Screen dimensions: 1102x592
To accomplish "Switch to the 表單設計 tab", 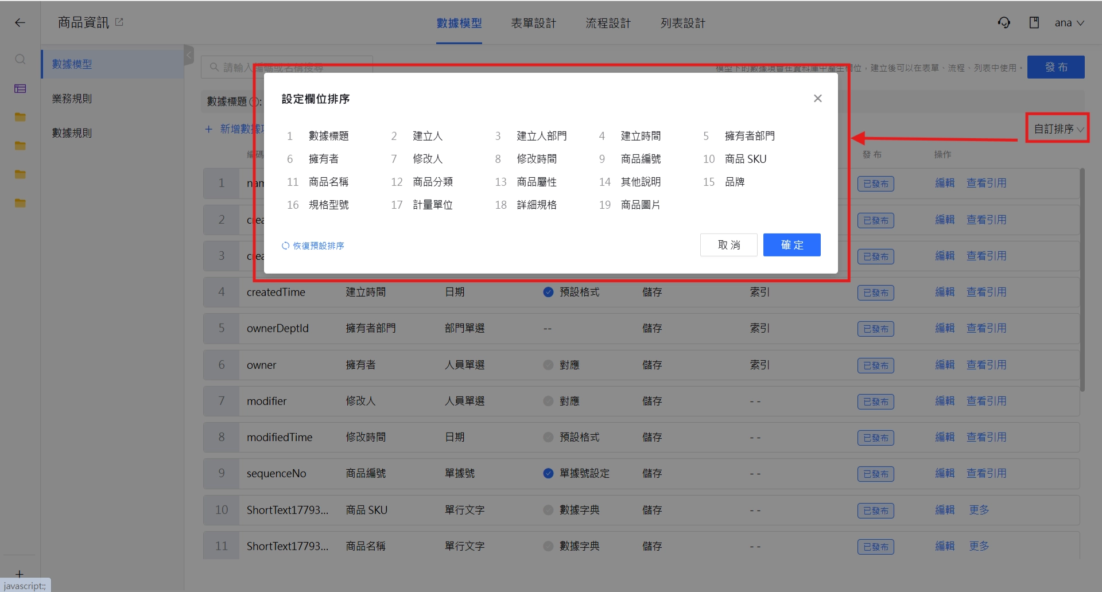I will pos(534,24).
